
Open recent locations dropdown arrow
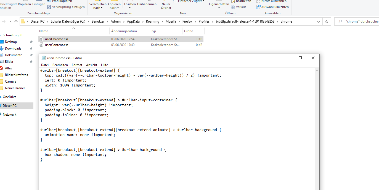(x=10, y=21)
